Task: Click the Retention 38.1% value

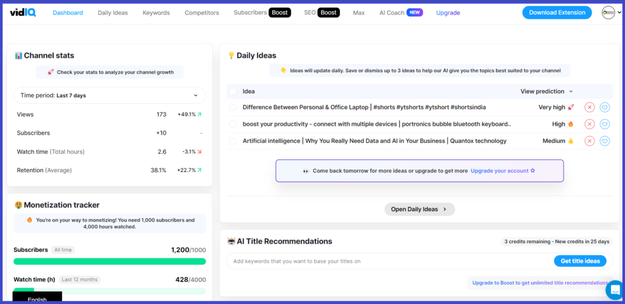Action: click(158, 170)
